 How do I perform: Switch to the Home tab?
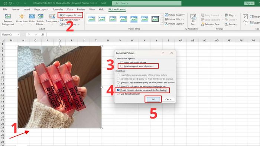point(16,9)
